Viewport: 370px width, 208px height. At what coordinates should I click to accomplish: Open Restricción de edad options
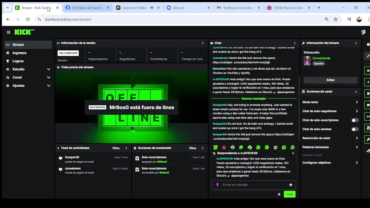(330, 138)
